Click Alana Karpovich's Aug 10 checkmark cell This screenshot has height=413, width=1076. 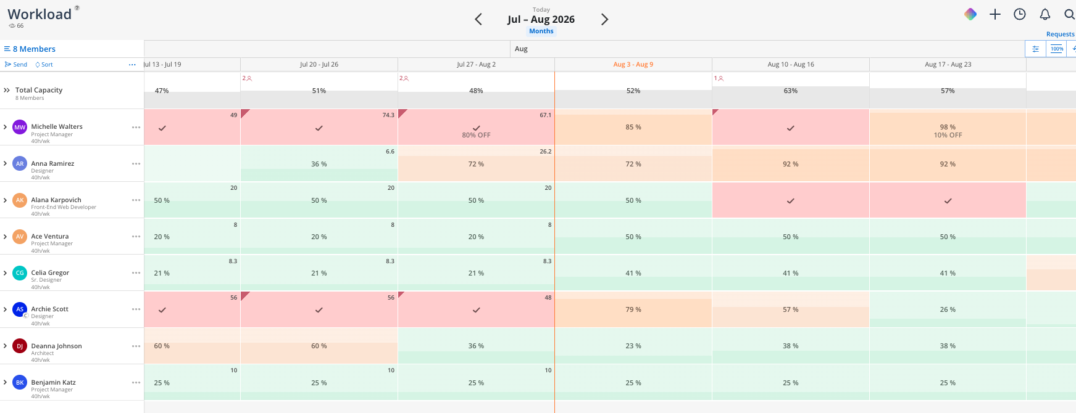[x=791, y=201]
